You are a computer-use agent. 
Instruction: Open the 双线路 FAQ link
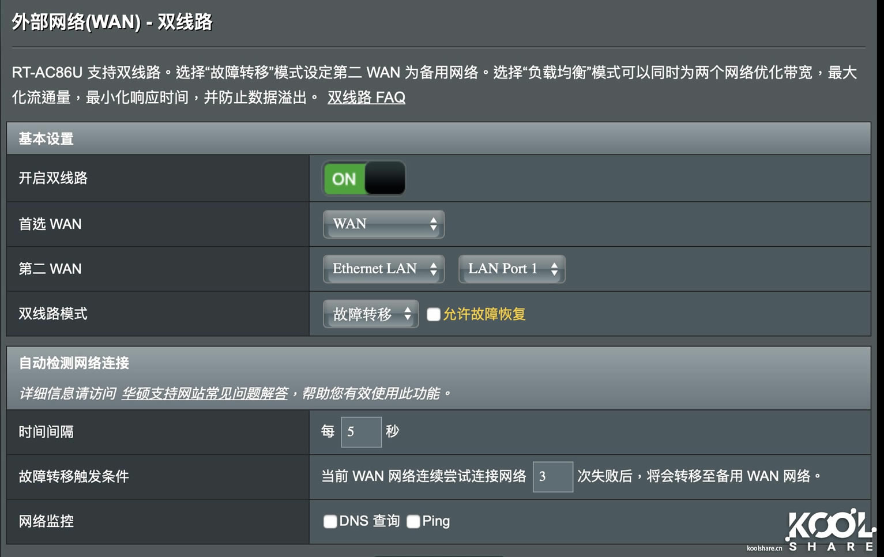pyautogui.click(x=366, y=97)
